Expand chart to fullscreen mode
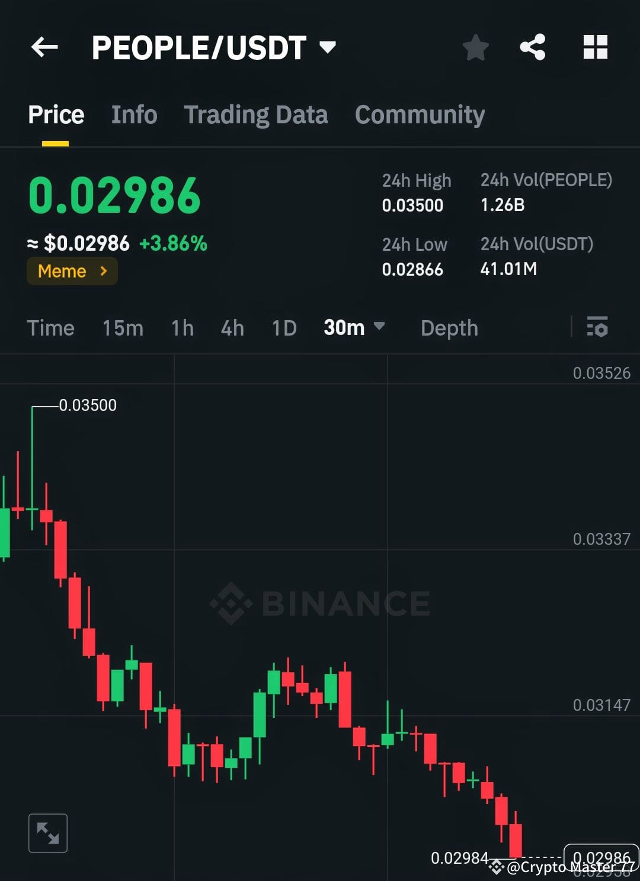The image size is (640, 881). click(x=47, y=832)
